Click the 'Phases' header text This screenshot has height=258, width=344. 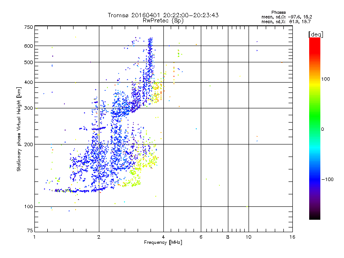pos(278,12)
